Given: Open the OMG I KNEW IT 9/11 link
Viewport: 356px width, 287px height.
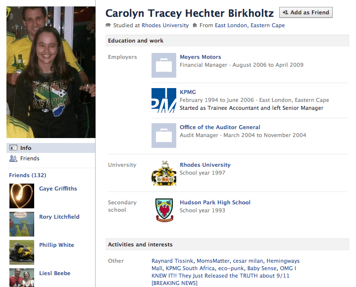Looking at the screenshot, I should pos(220,276).
